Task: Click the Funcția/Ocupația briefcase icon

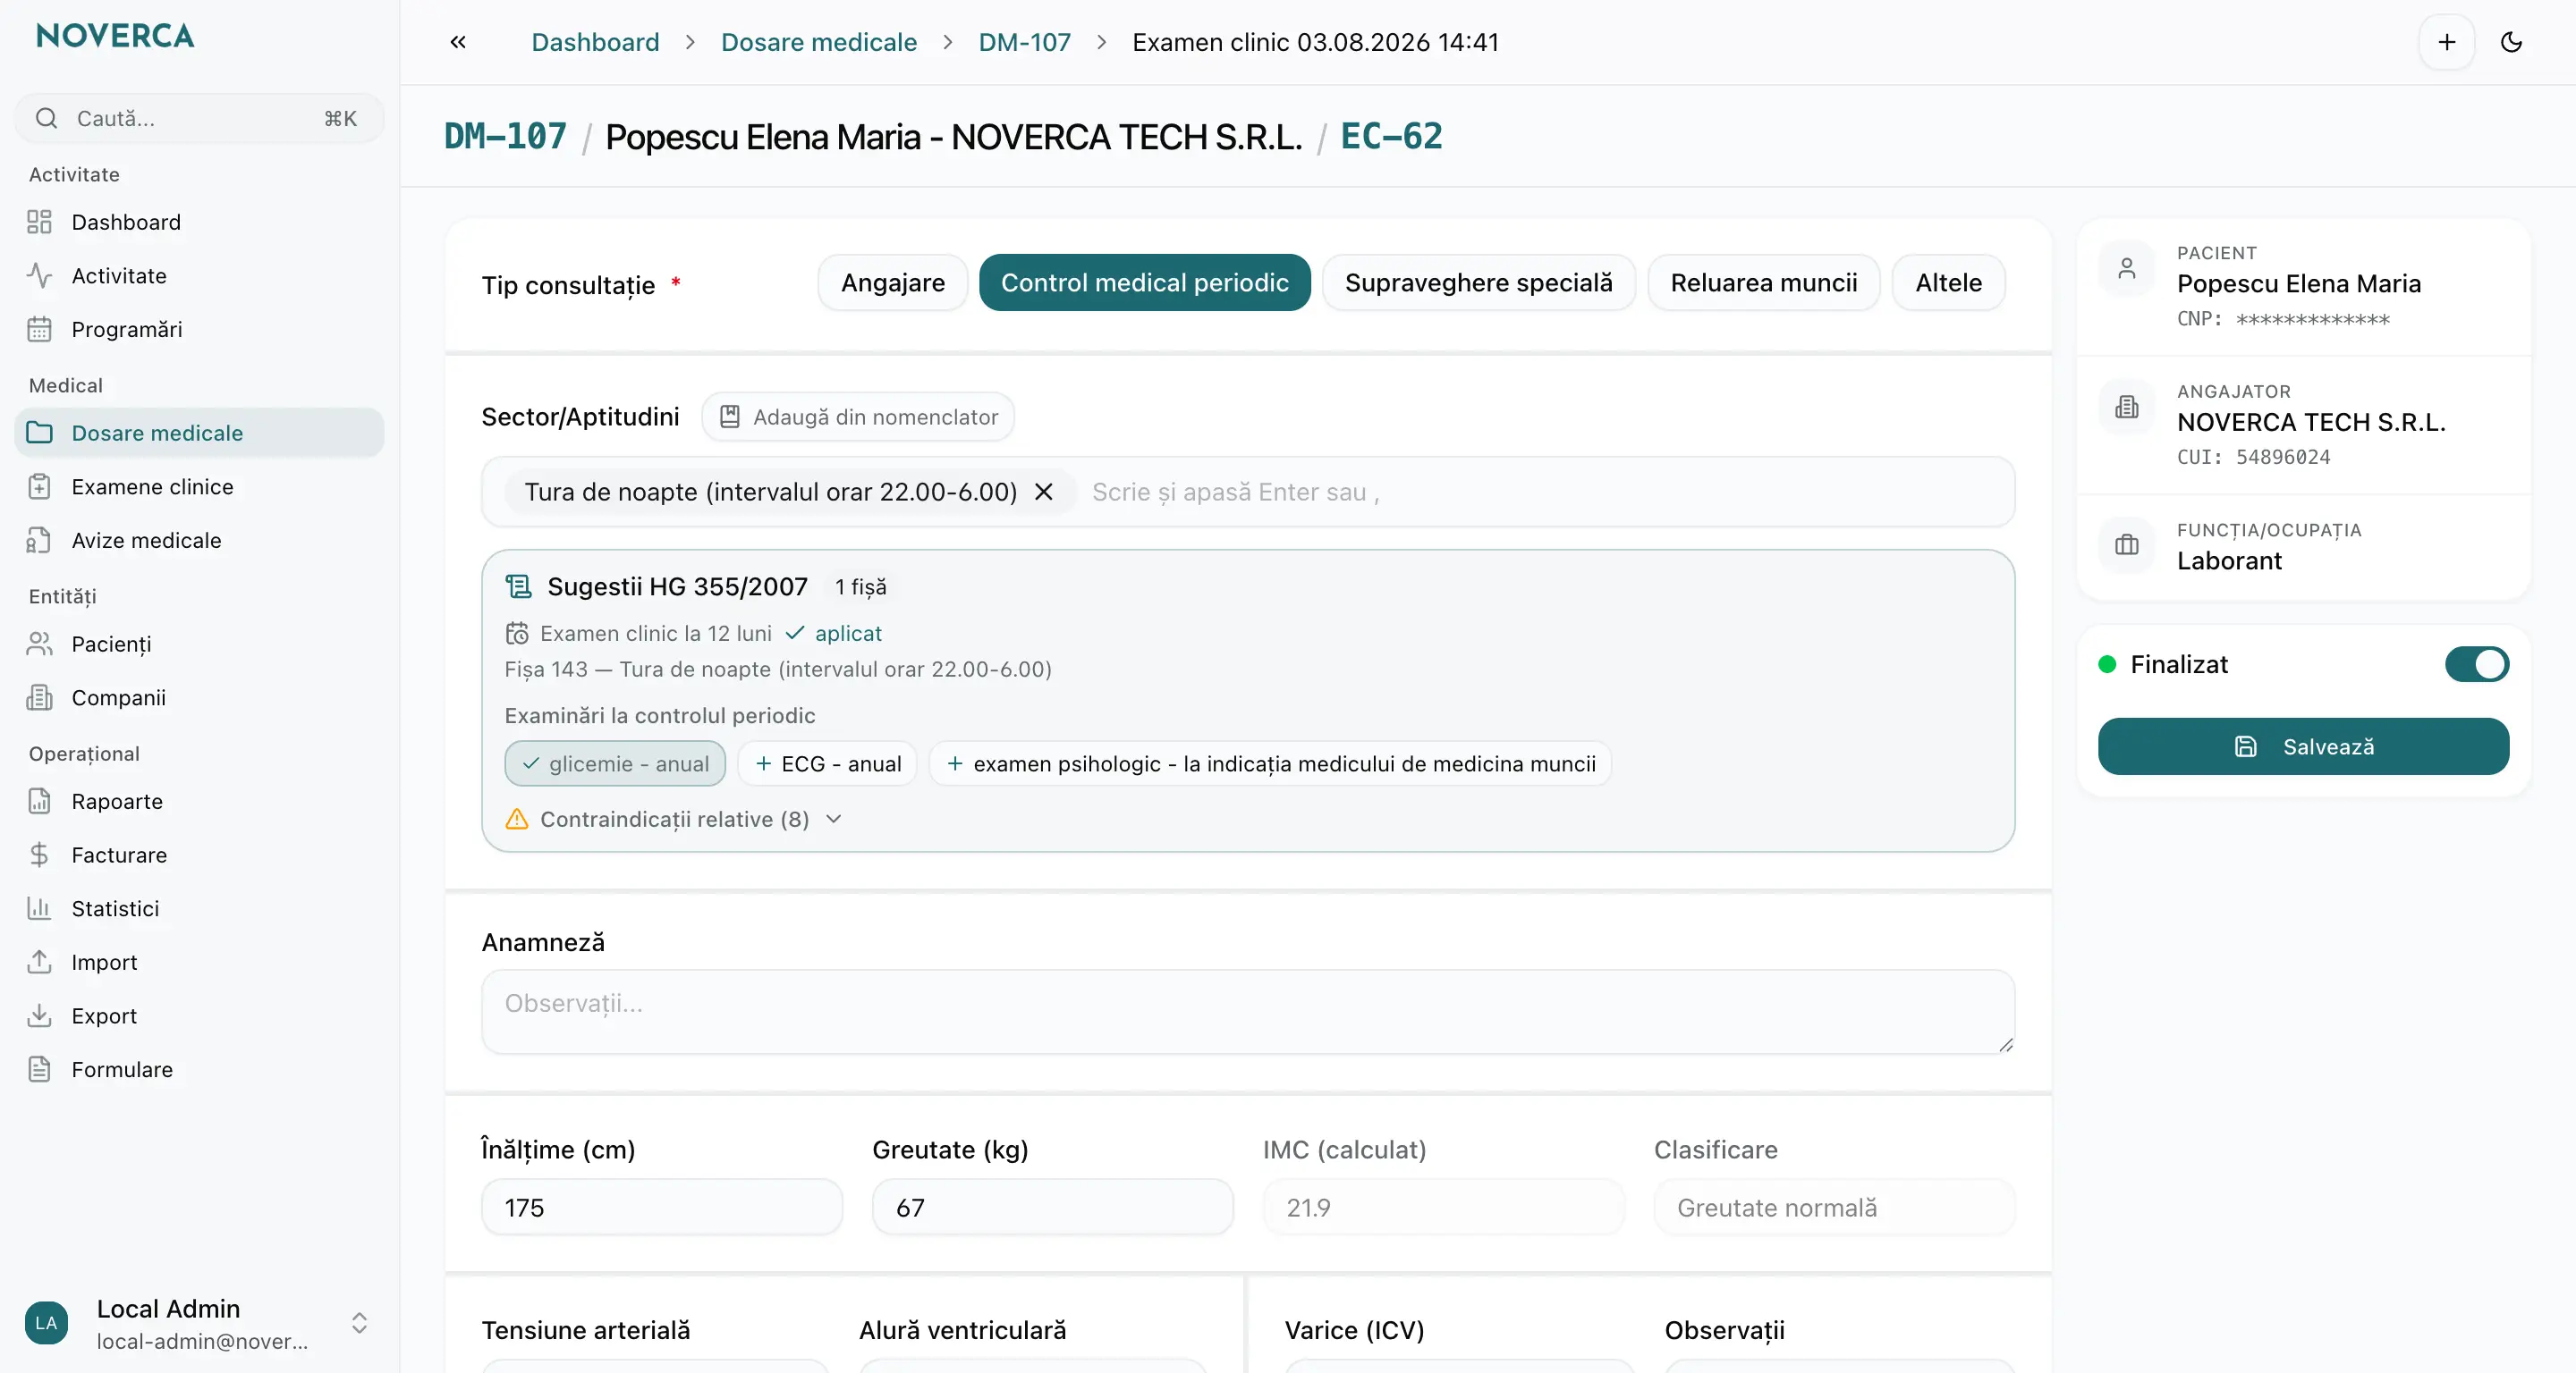Action: 2127,544
